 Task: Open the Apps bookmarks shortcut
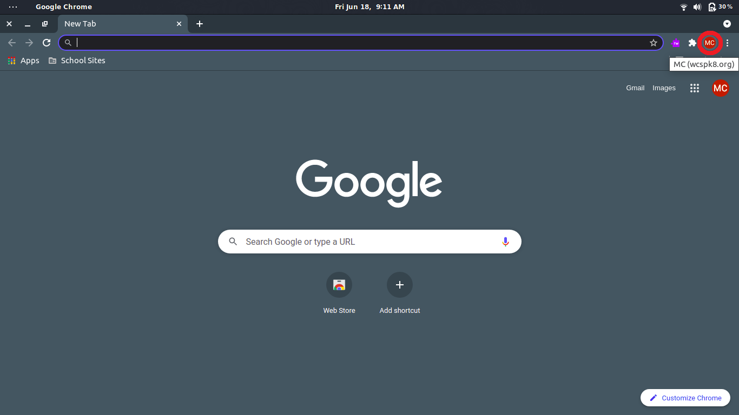24,61
